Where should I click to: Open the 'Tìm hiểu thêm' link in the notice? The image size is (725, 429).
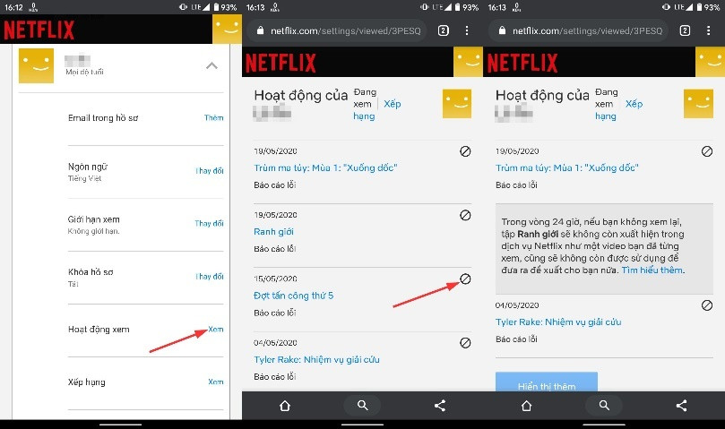pyautogui.click(x=652, y=270)
